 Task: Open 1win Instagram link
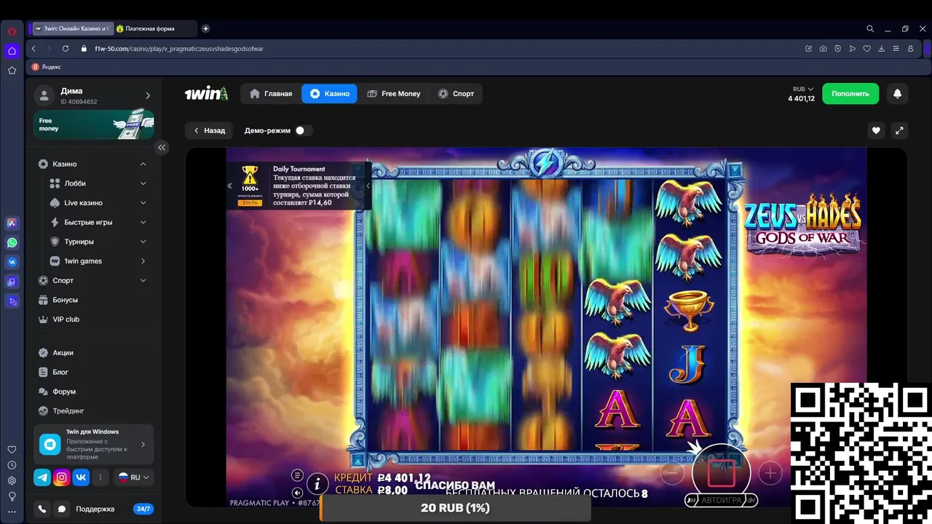(x=62, y=477)
